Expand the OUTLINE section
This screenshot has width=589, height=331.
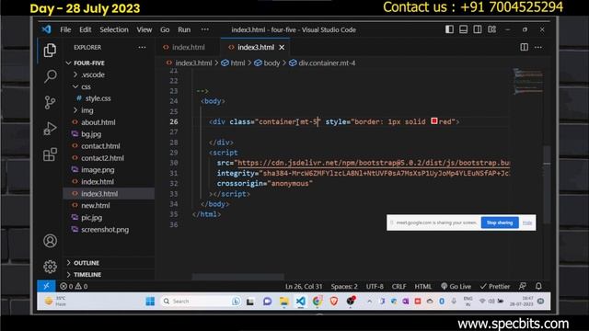tap(87, 263)
